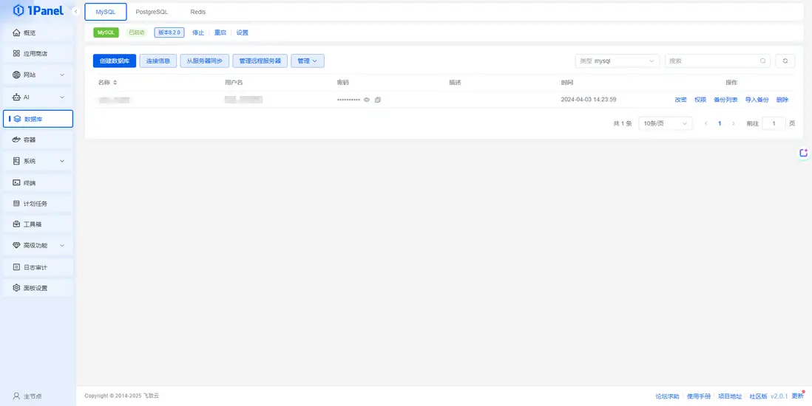Click the v2.0.1 version text

[x=779, y=396]
